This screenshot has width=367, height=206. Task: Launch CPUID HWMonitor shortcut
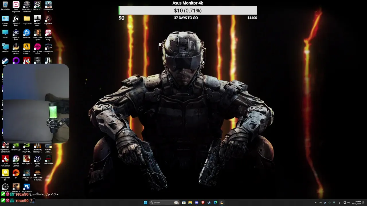click(5, 161)
